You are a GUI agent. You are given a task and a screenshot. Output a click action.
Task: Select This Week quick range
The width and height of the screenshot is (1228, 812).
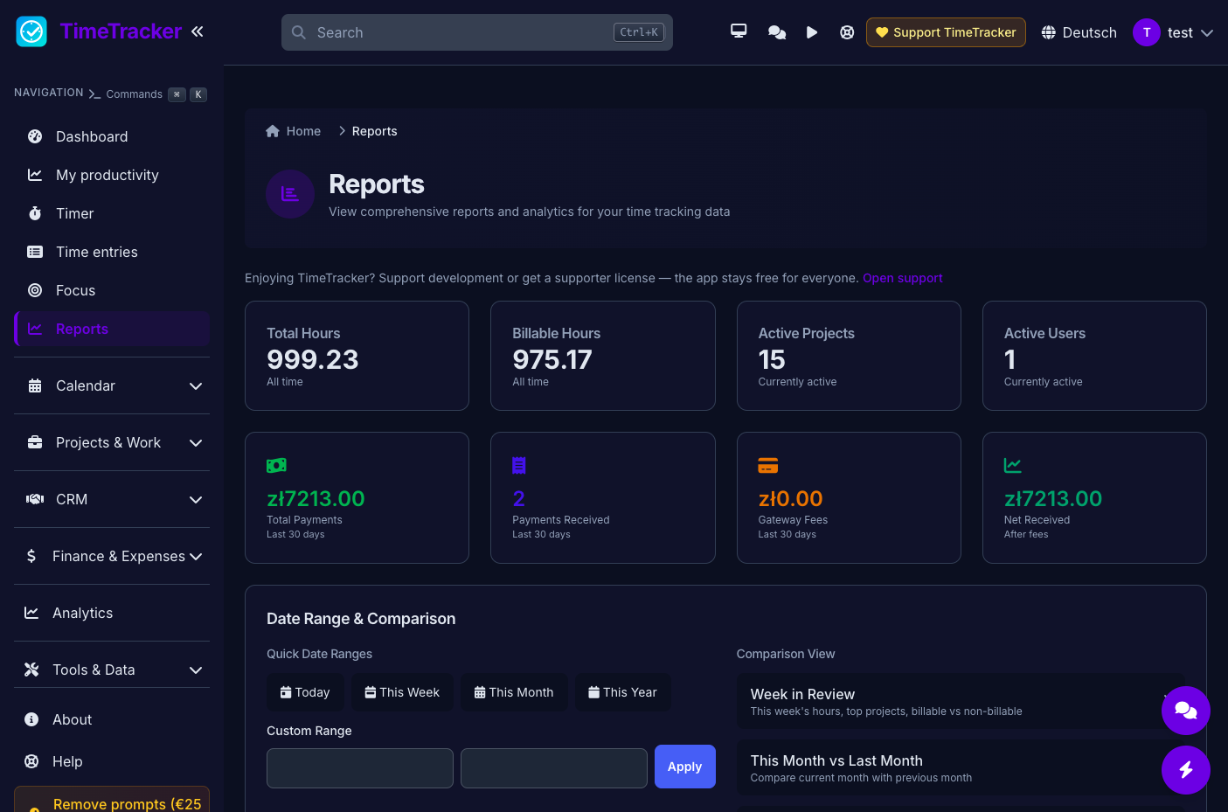[x=403, y=692]
